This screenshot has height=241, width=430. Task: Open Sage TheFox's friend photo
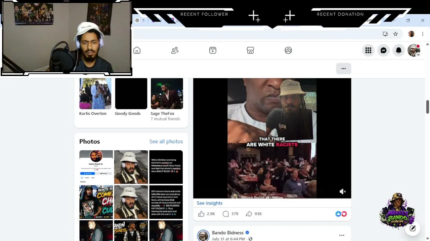(167, 94)
